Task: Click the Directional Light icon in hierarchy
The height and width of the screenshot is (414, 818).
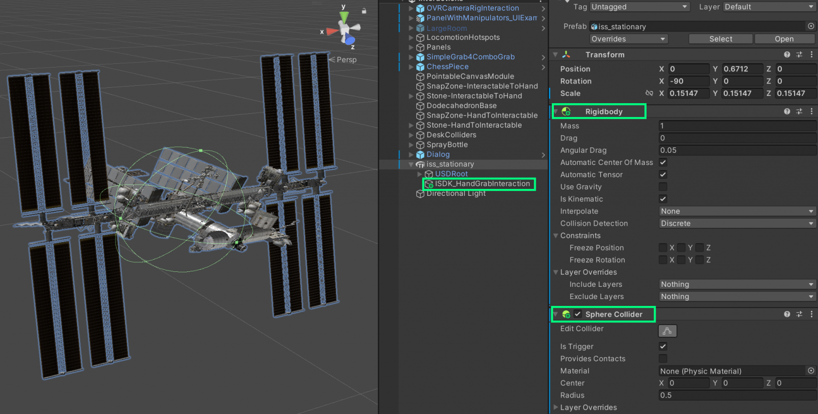Action: coord(420,193)
